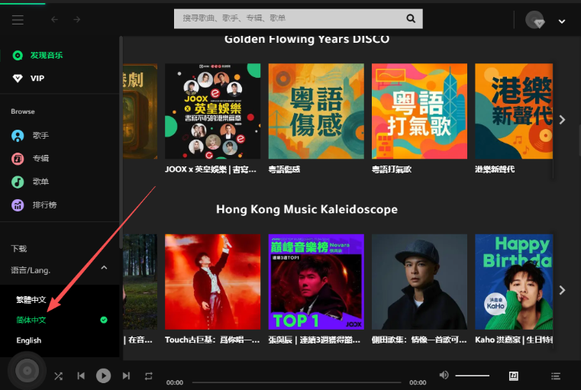The image size is (581, 390).
Task: Open the 下载 downloads section
Action: coord(18,249)
